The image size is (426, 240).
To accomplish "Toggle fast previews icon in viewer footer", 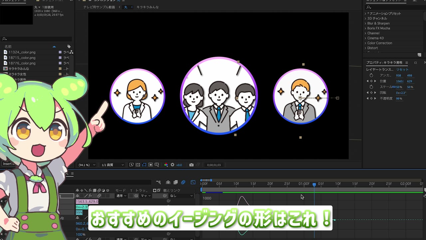I will pyautogui.click(x=131, y=165).
